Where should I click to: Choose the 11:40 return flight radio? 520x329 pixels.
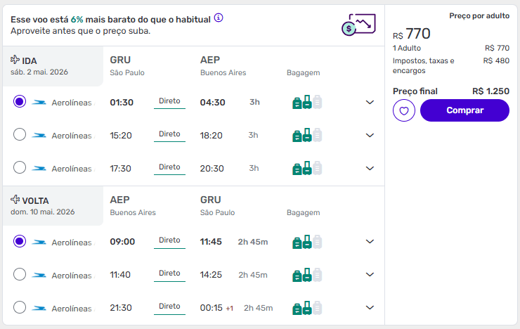pos(20,275)
